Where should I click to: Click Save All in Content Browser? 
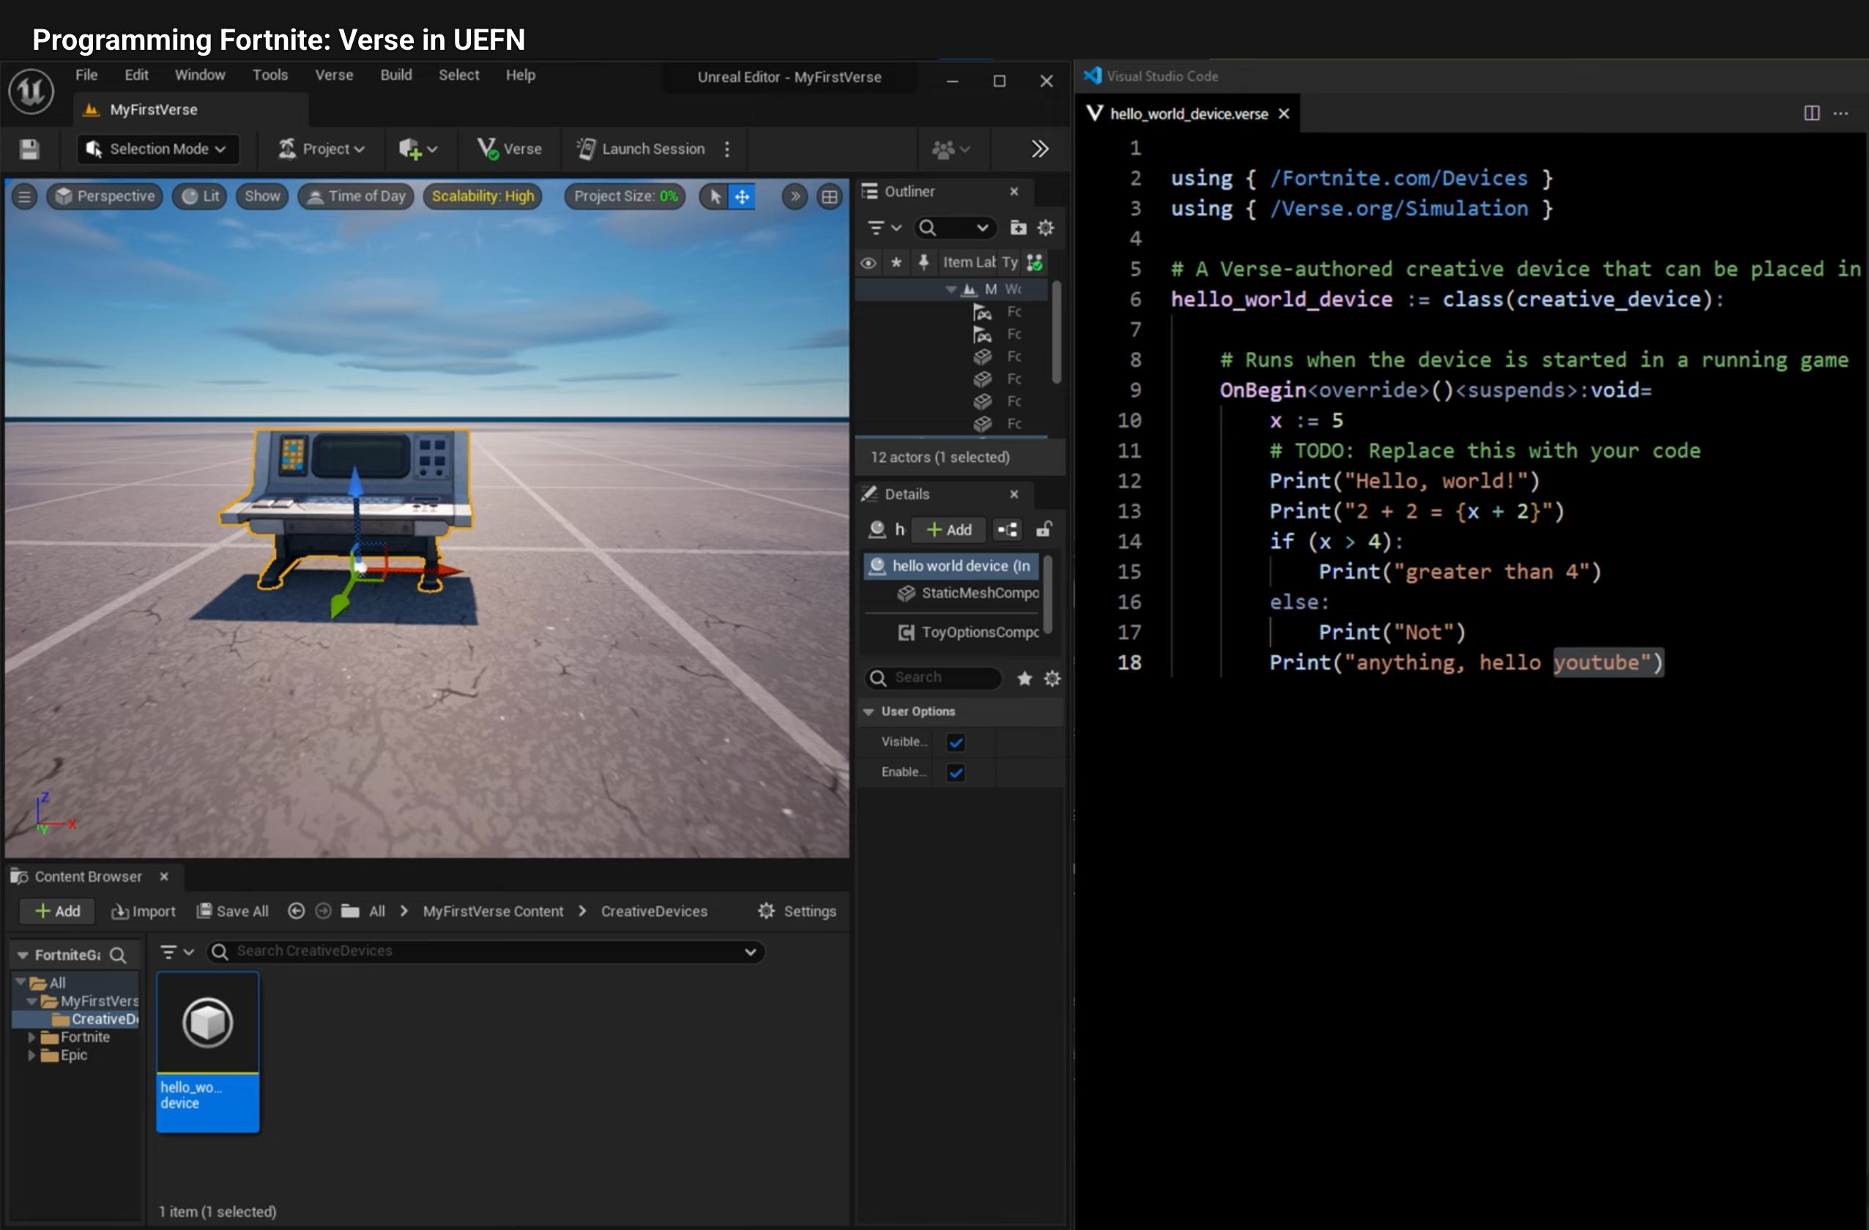pos(232,911)
